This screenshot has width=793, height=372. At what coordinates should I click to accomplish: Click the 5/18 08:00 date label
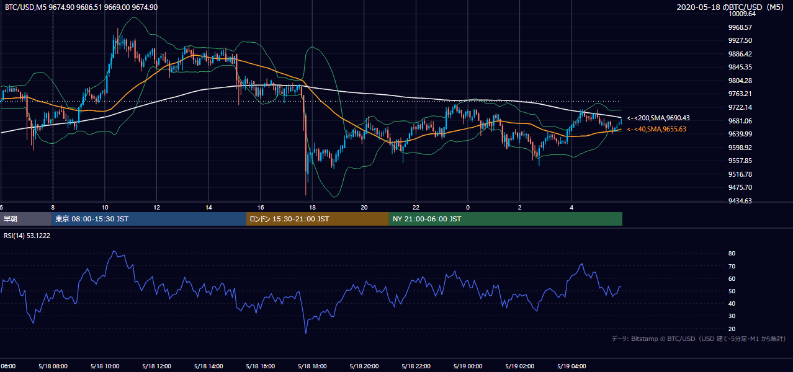pos(53,366)
